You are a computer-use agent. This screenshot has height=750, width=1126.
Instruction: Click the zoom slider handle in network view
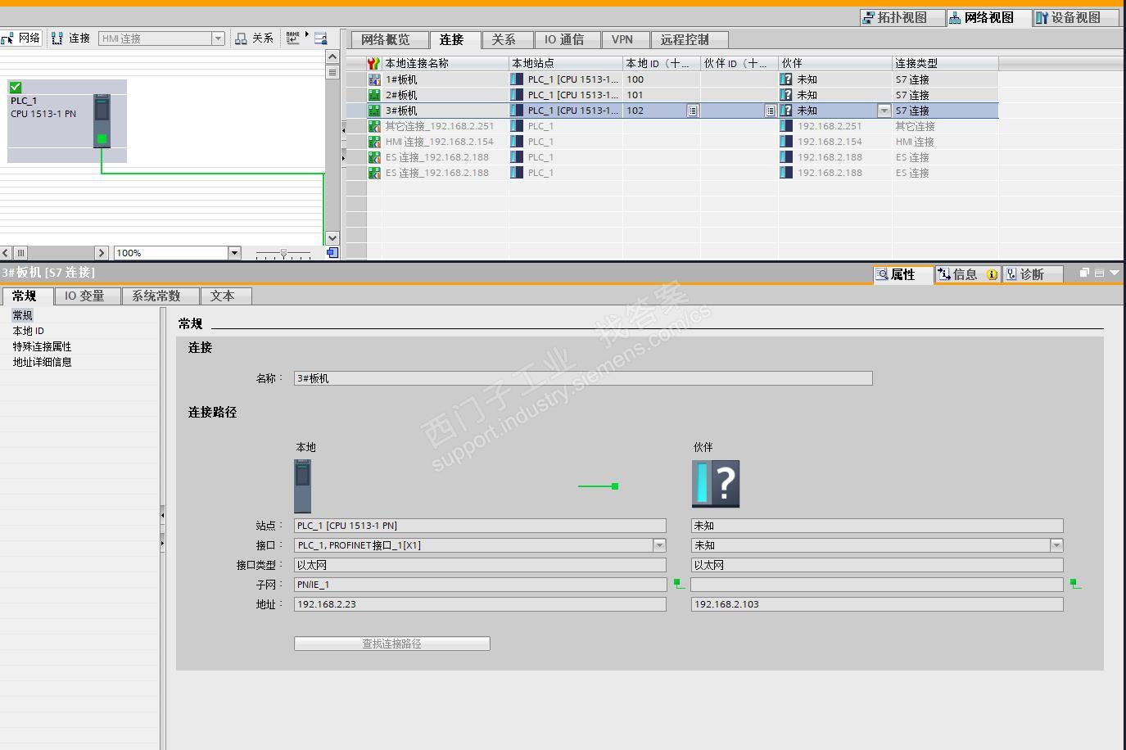tap(283, 253)
